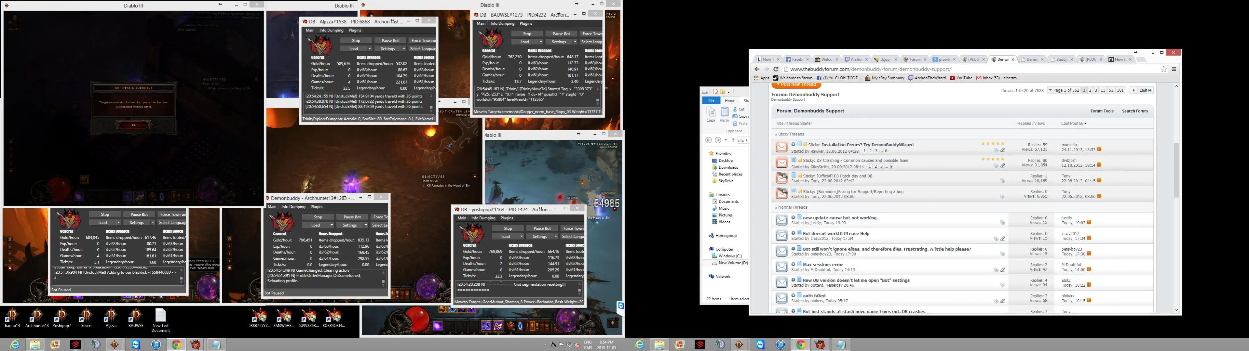Viewport: 1249px width, 351px height.
Task: Open the Apps shortcut in bookmarks bar
Action: [762, 78]
